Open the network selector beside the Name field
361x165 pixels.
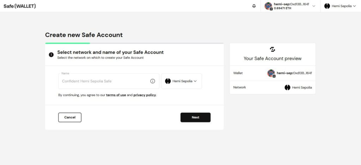pyautogui.click(x=181, y=81)
